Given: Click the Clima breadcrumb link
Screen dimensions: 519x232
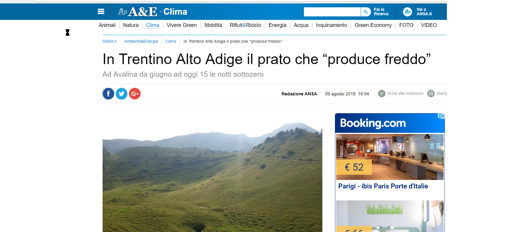Looking at the screenshot, I should pos(171,41).
